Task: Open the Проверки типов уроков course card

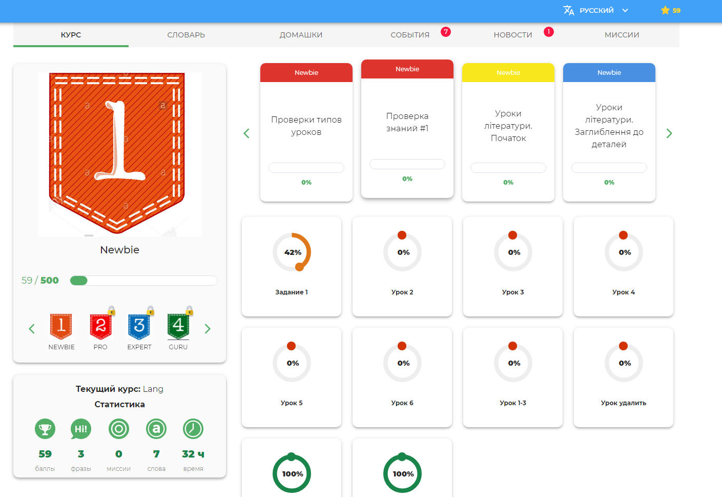Action: pyautogui.click(x=306, y=132)
